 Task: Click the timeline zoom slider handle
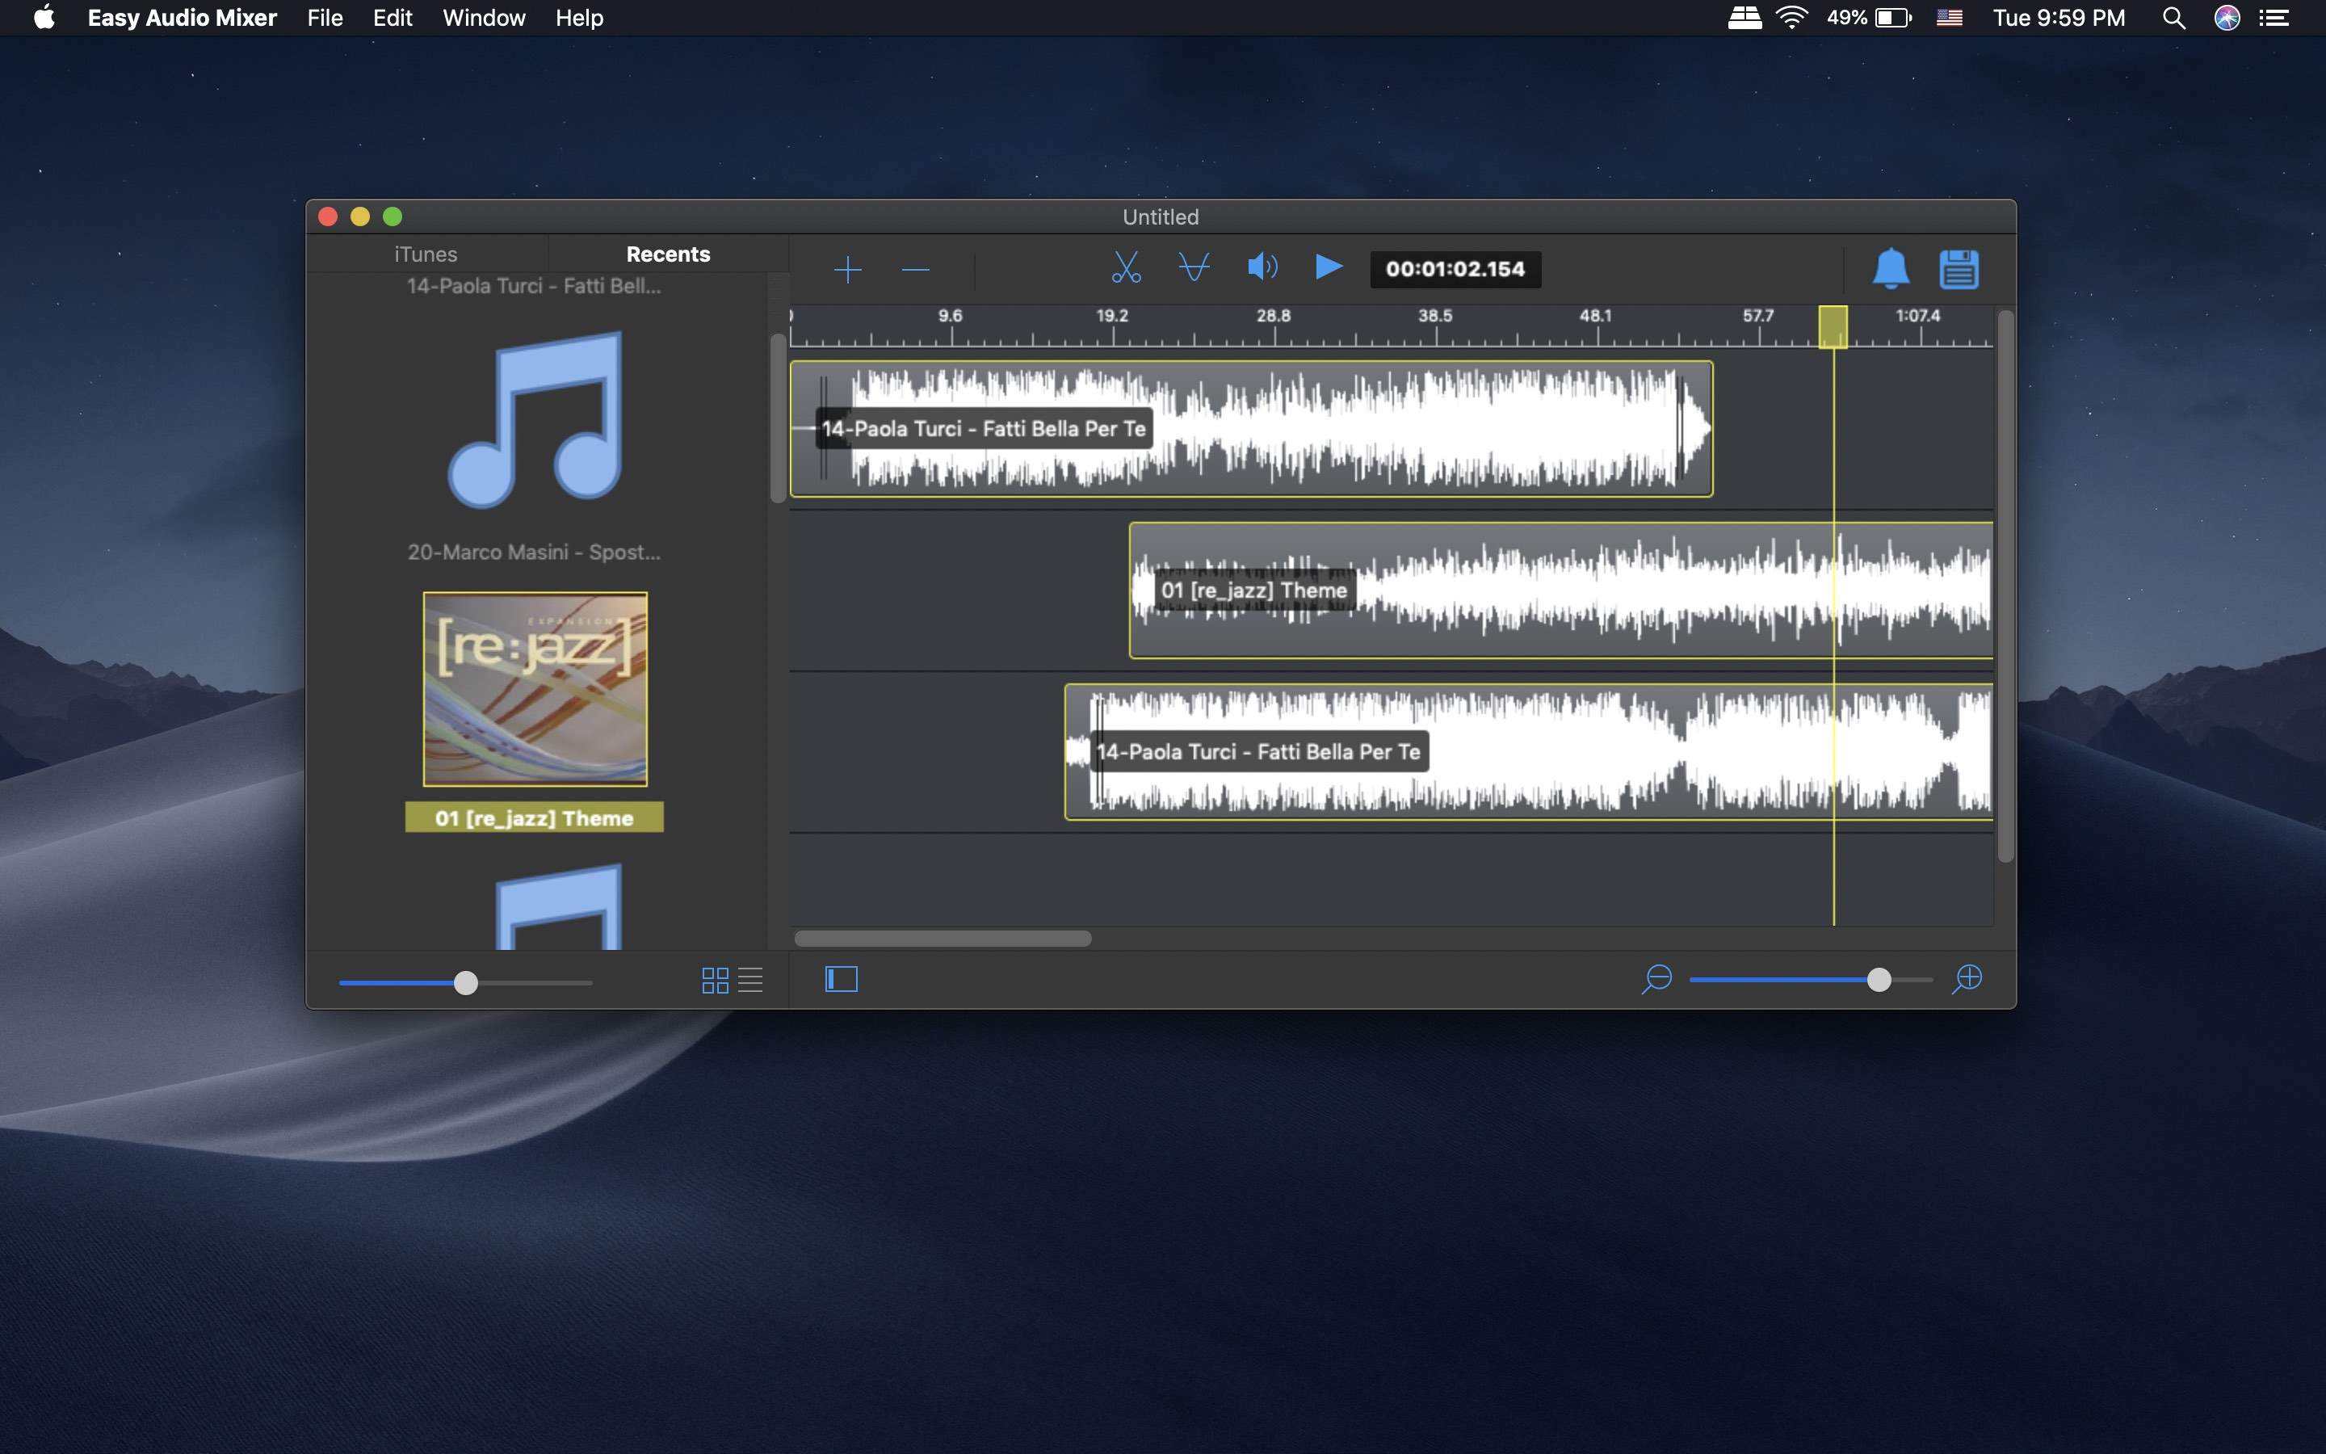coord(1878,980)
